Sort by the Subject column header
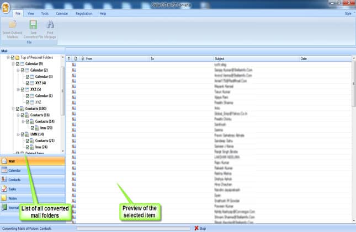The image size is (356, 232). (257, 58)
